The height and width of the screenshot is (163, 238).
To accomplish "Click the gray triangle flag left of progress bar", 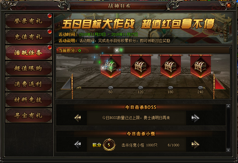I will click(x=67, y=83).
